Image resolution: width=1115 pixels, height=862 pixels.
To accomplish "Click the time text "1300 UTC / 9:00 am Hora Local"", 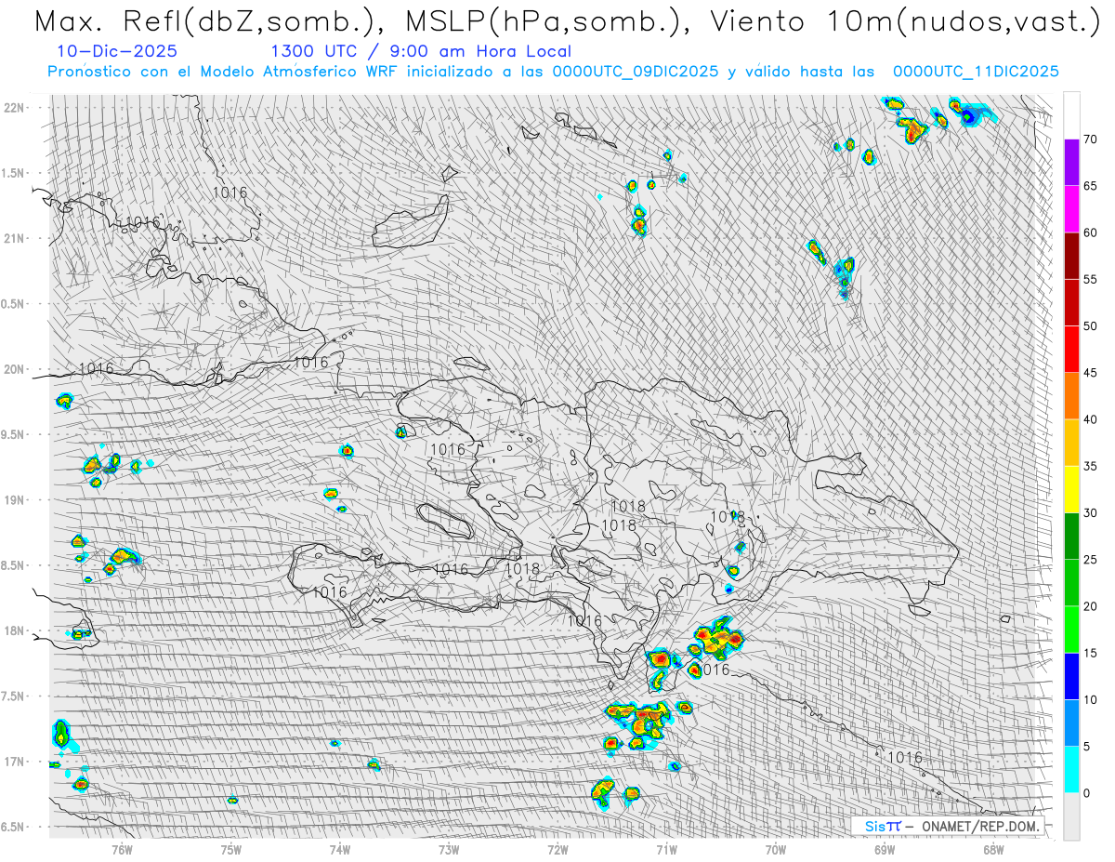I will (x=421, y=52).
